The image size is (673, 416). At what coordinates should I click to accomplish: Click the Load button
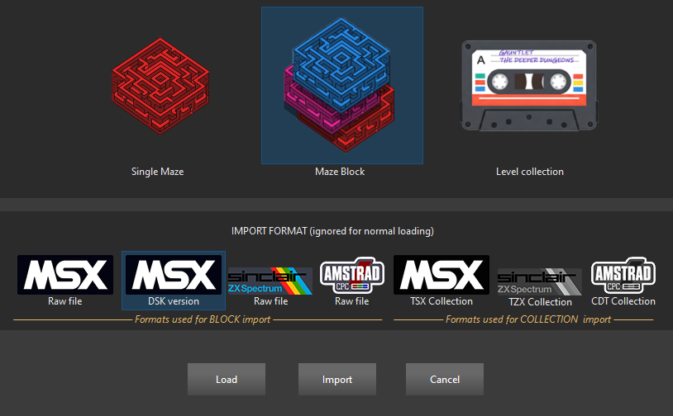pos(227,379)
